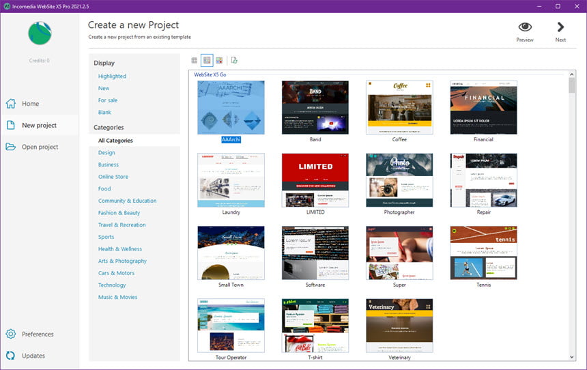The width and height of the screenshot is (587, 370).
Task: Open the New project section
Action: [40, 125]
